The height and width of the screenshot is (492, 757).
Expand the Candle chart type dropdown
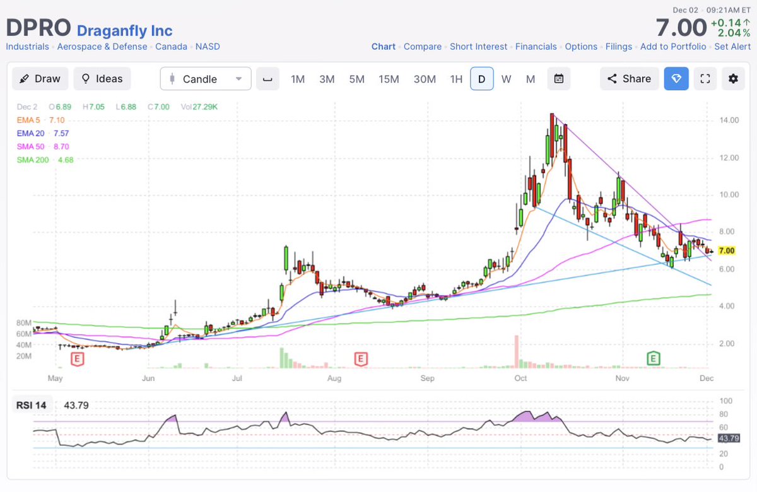206,79
